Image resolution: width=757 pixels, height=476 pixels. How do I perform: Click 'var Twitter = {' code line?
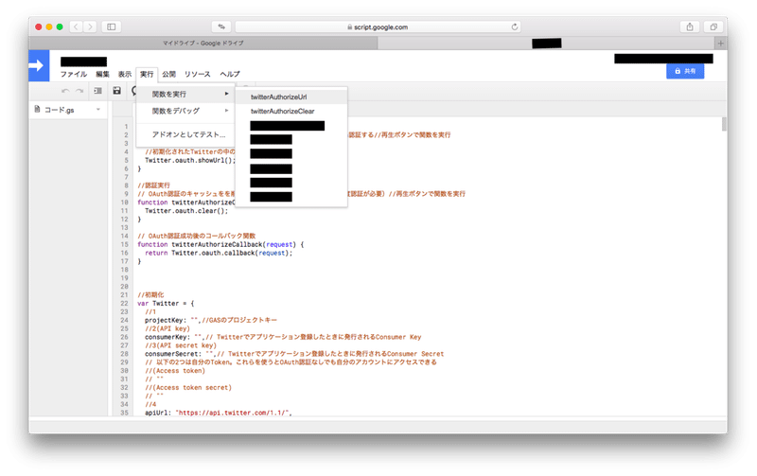click(x=166, y=303)
